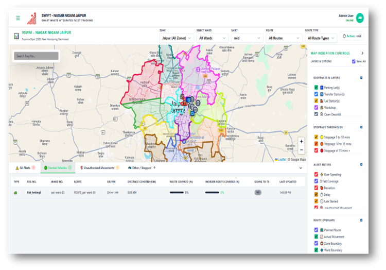Switch to the Other / Stopped tab

(x=142, y=168)
